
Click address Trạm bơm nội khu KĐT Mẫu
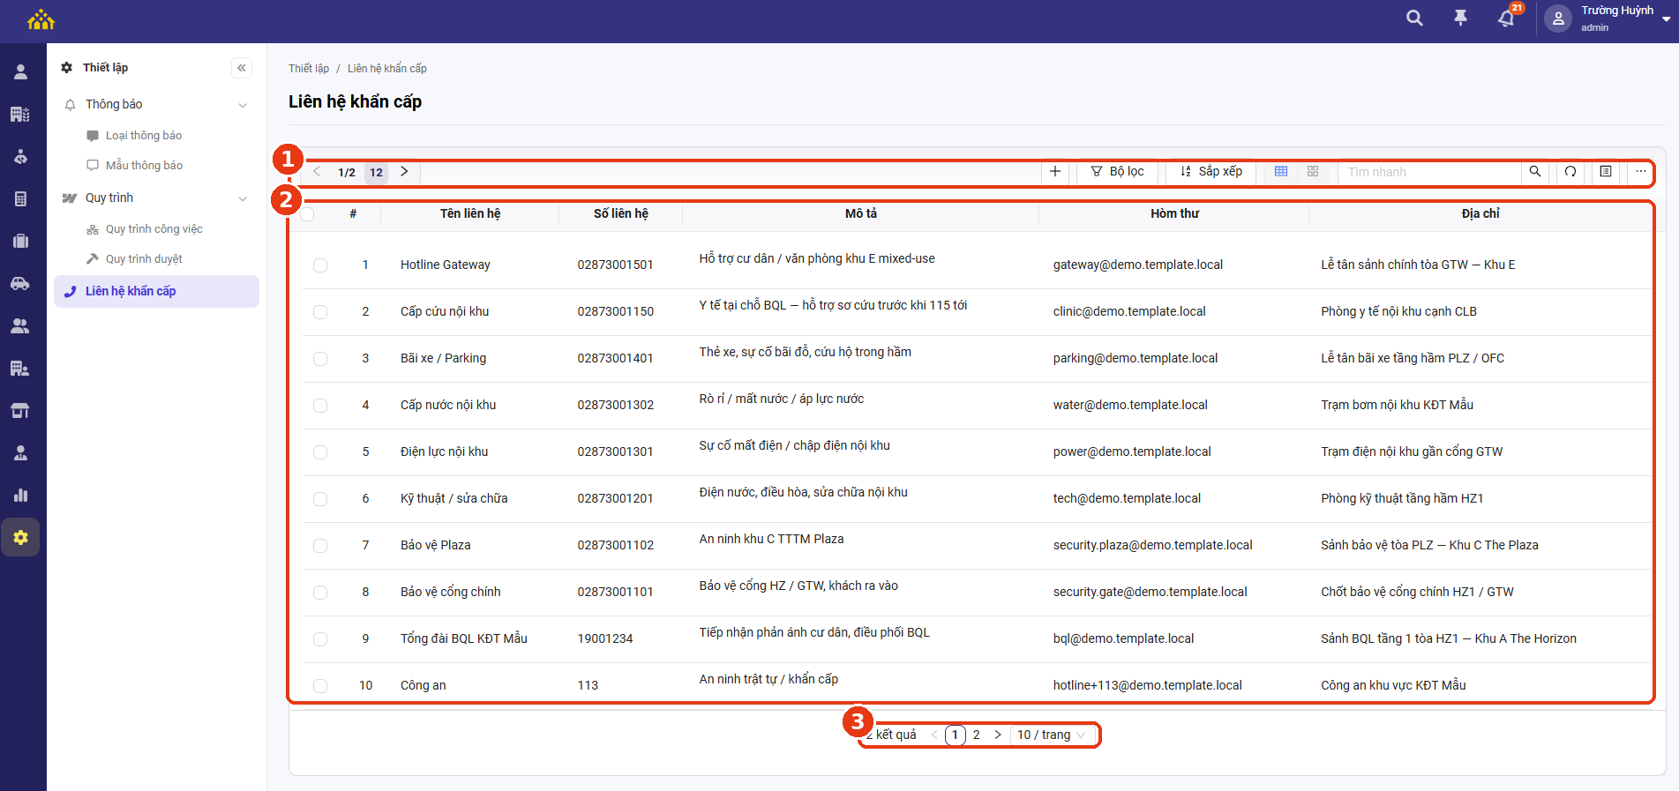pos(1398,405)
